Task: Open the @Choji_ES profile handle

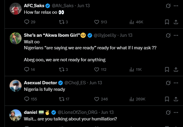Action: [75, 83]
